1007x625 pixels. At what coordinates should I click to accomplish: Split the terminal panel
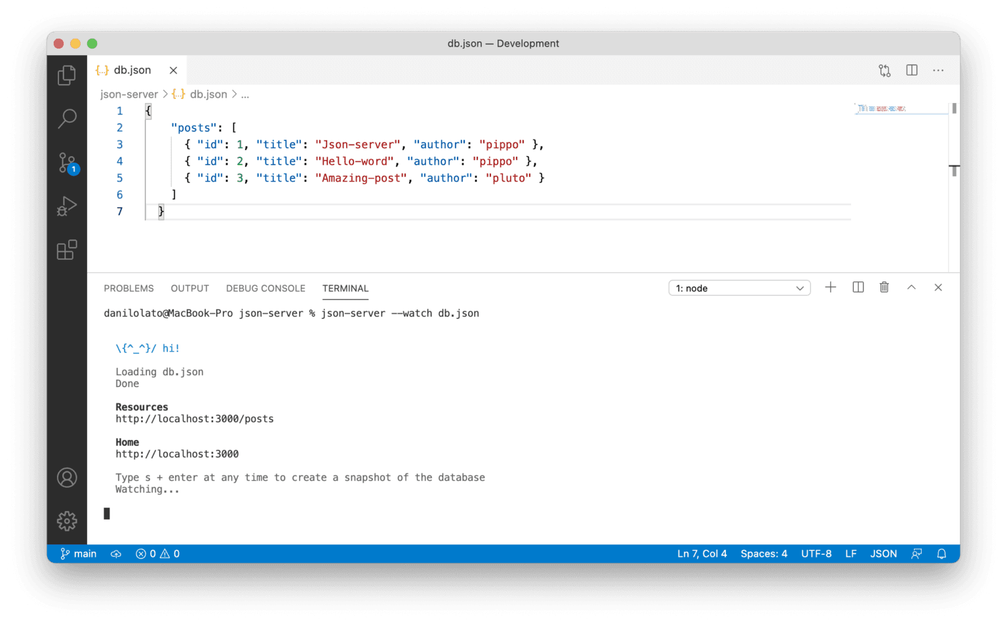tap(858, 287)
